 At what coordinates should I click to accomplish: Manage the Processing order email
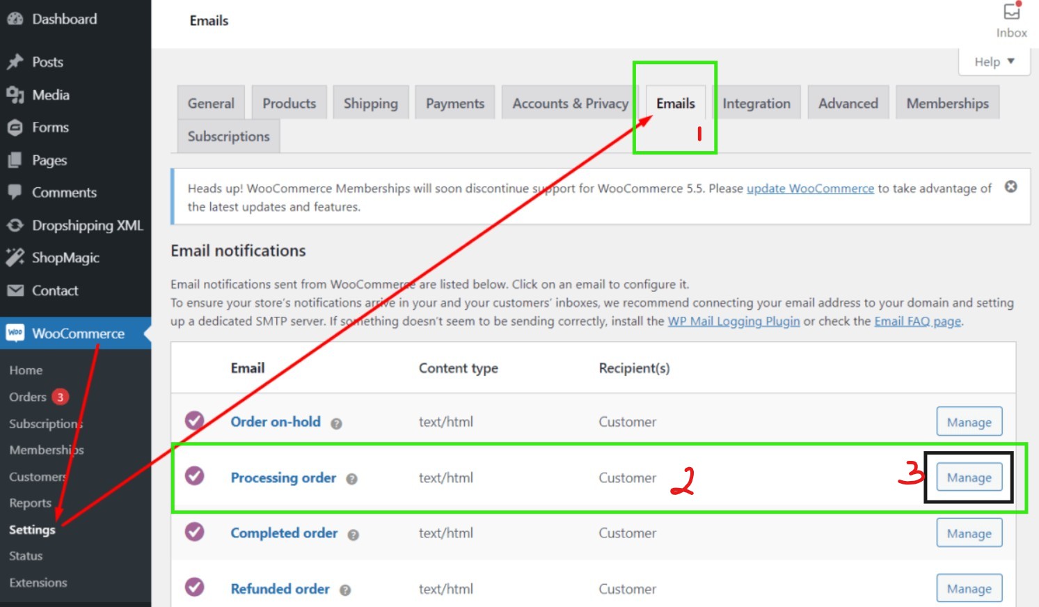tap(969, 478)
